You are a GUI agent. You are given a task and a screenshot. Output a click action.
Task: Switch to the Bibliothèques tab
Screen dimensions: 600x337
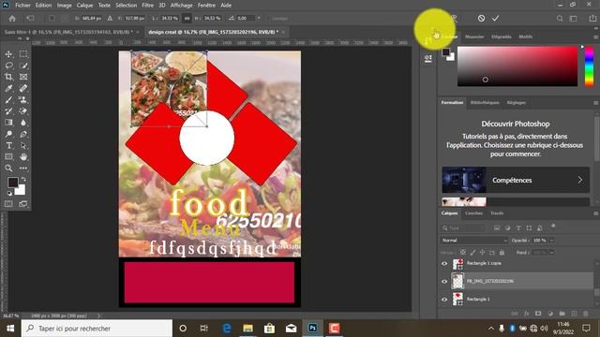tap(485, 102)
